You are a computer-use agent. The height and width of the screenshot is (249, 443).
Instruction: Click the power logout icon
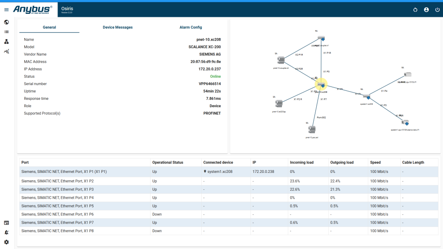(437, 10)
